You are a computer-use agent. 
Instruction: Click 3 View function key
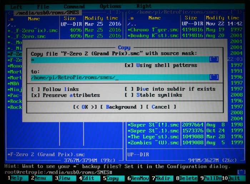point(66,178)
